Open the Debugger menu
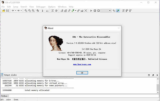This screenshot has width=160, height=101. click(x=41, y=7)
